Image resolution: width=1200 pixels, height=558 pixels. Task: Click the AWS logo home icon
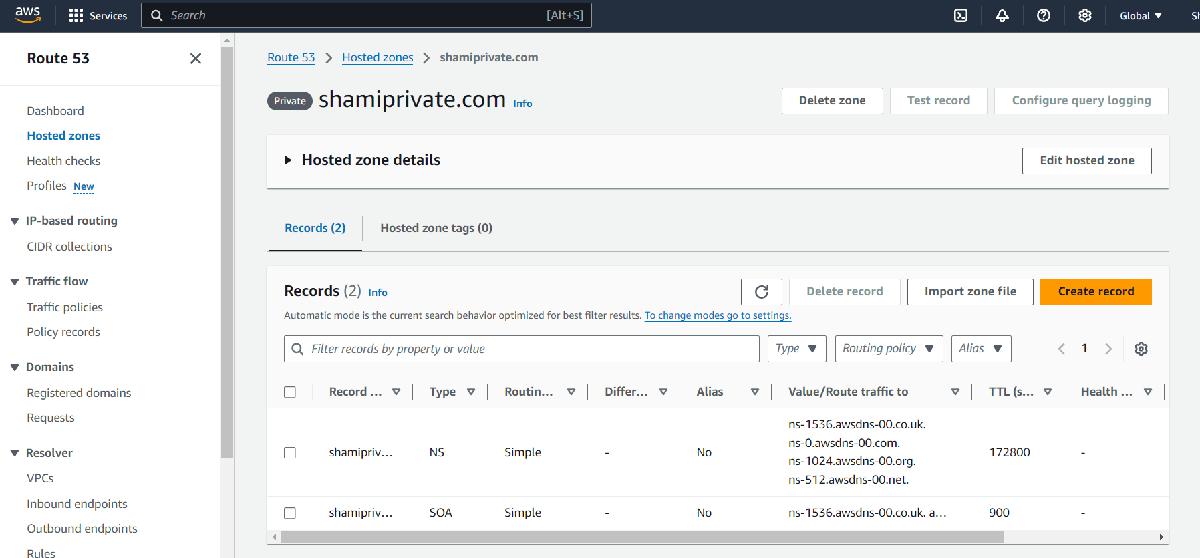(28, 15)
